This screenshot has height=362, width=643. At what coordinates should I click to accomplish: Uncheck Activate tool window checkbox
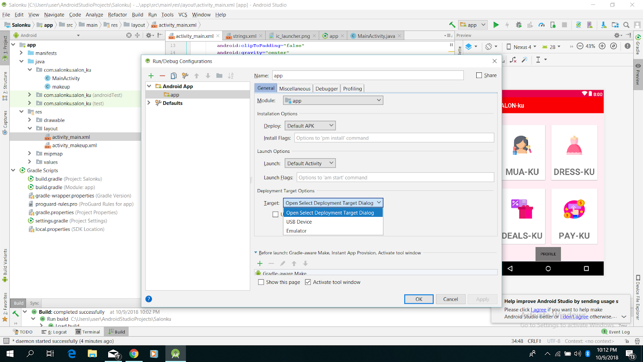[308, 282]
